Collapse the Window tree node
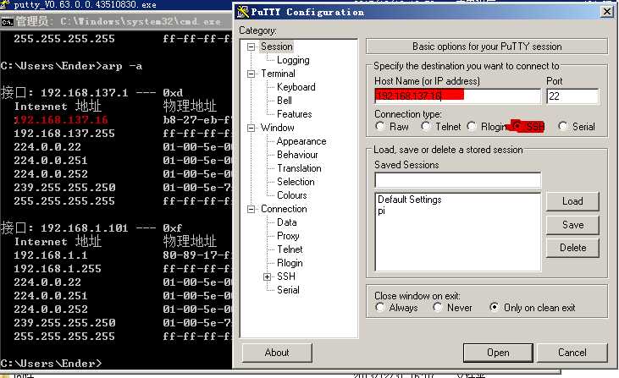619x378 pixels. coord(251,128)
